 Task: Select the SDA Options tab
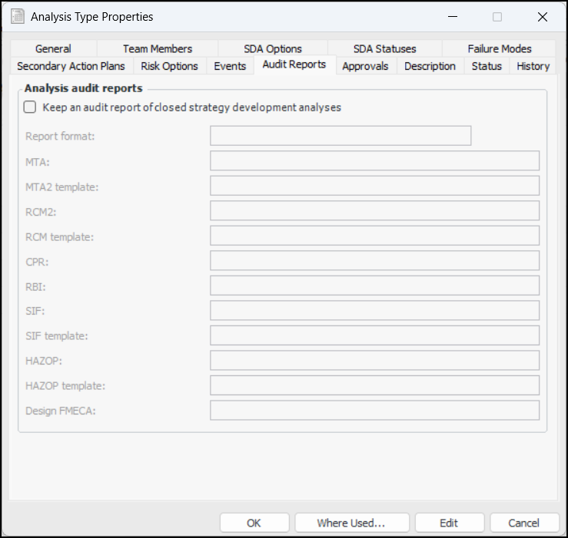pos(272,48)
